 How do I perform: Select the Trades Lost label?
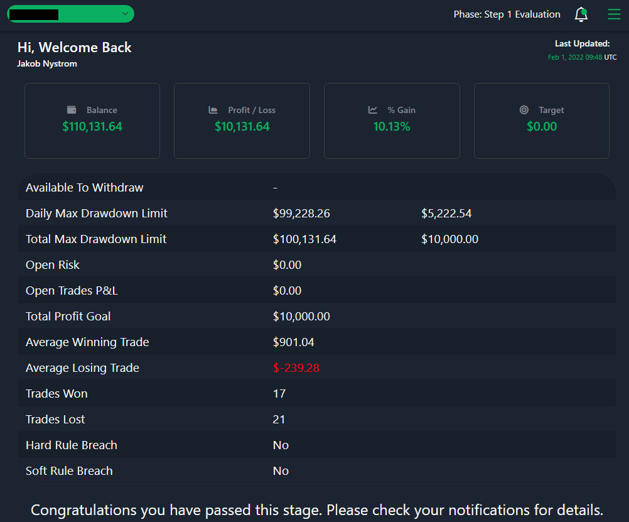pos(55,419)
